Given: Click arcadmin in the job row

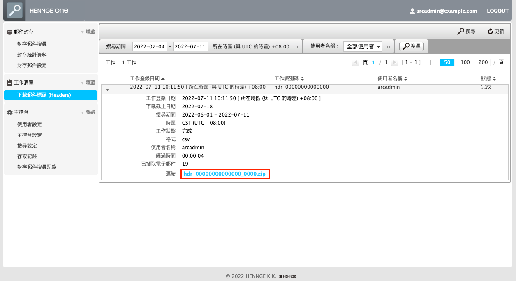Looking at the screenshot, I should 389,87.
